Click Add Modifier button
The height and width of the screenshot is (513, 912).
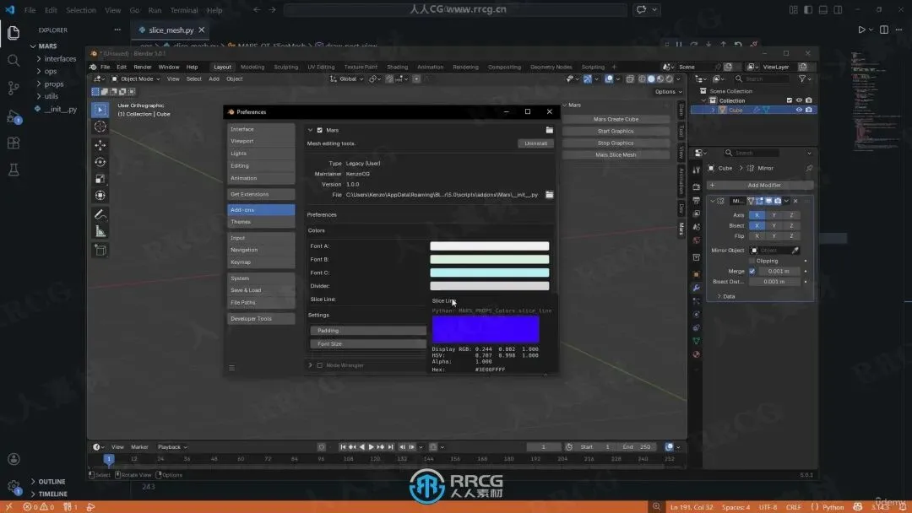[760, 186]
